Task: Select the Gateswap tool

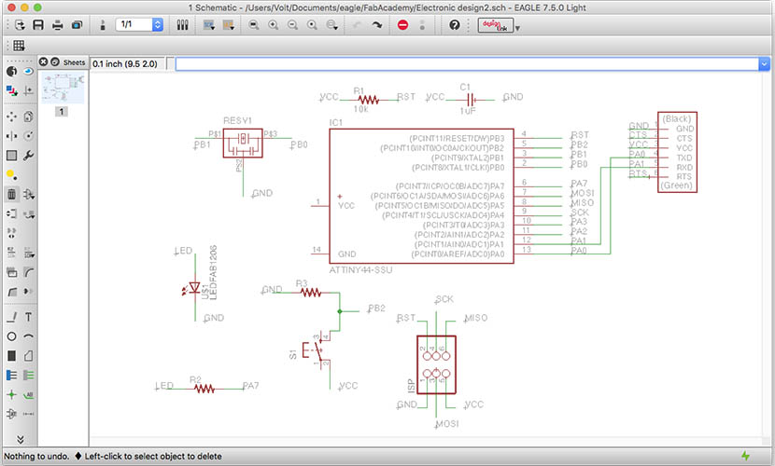Action: point(11,233)
